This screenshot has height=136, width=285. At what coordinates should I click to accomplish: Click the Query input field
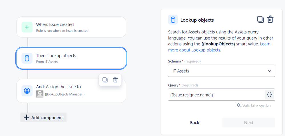(216, 94)
